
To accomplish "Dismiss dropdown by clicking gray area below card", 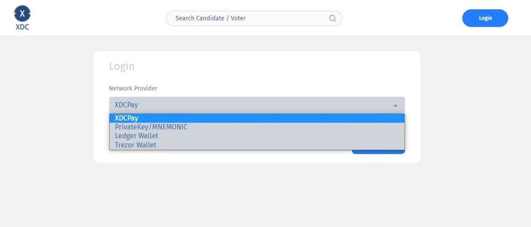I will (256, 195).
